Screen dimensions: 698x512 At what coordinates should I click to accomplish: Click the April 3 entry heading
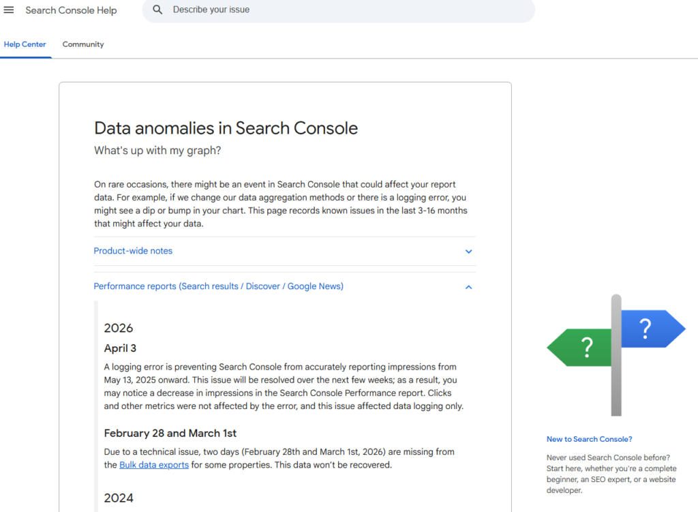pyautogui.click(x=120, y=348)
